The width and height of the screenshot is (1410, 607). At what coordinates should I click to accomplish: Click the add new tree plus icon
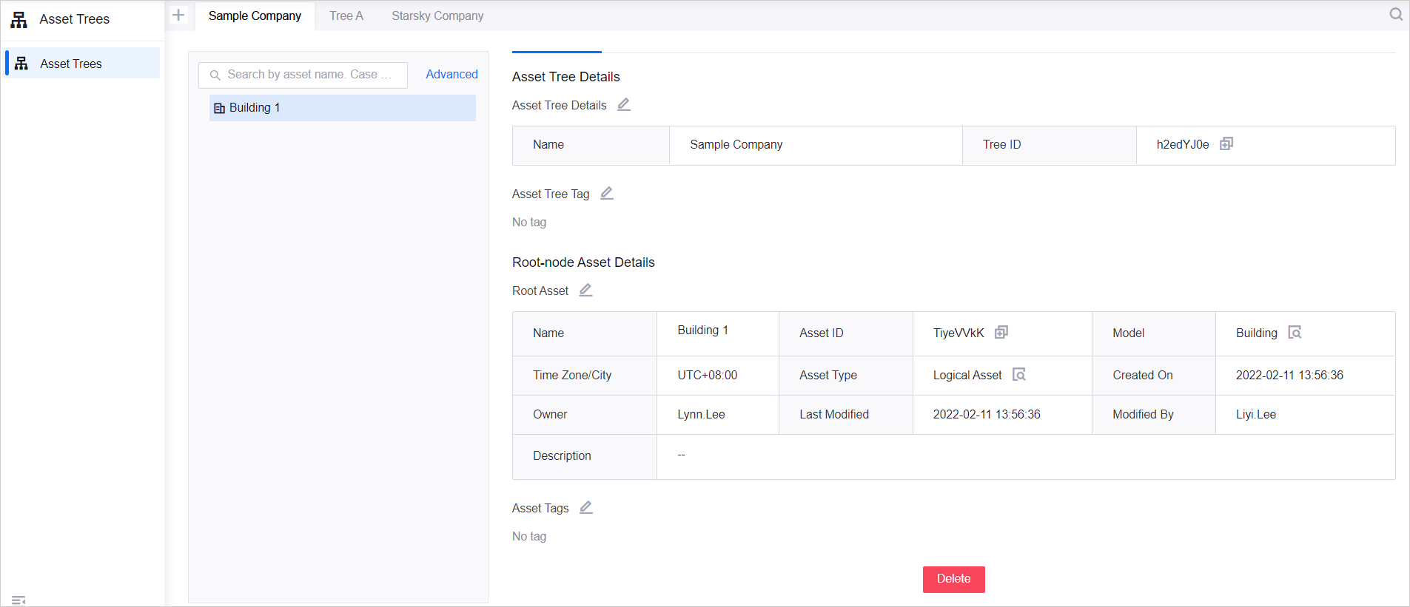pos(178,15)
